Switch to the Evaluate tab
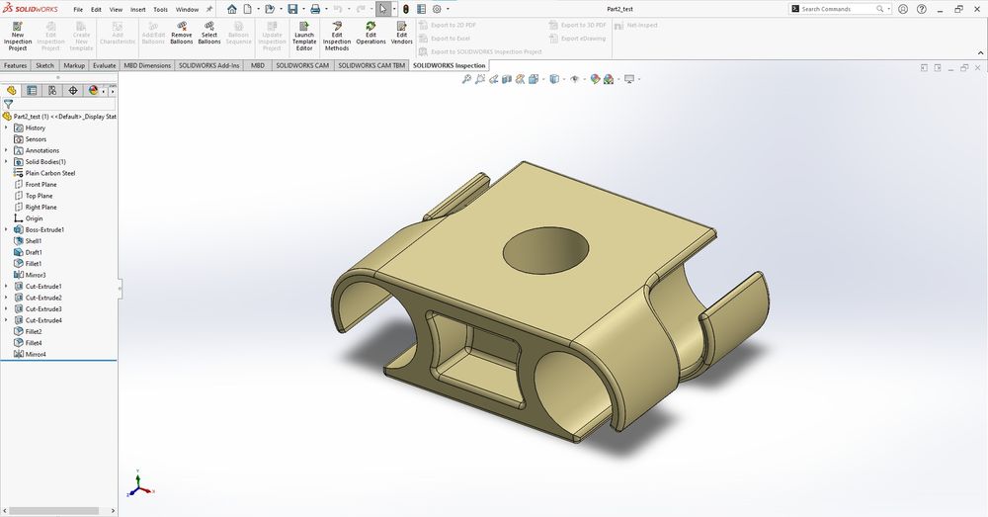Viewport: 988px width, 517px height. 104,65
